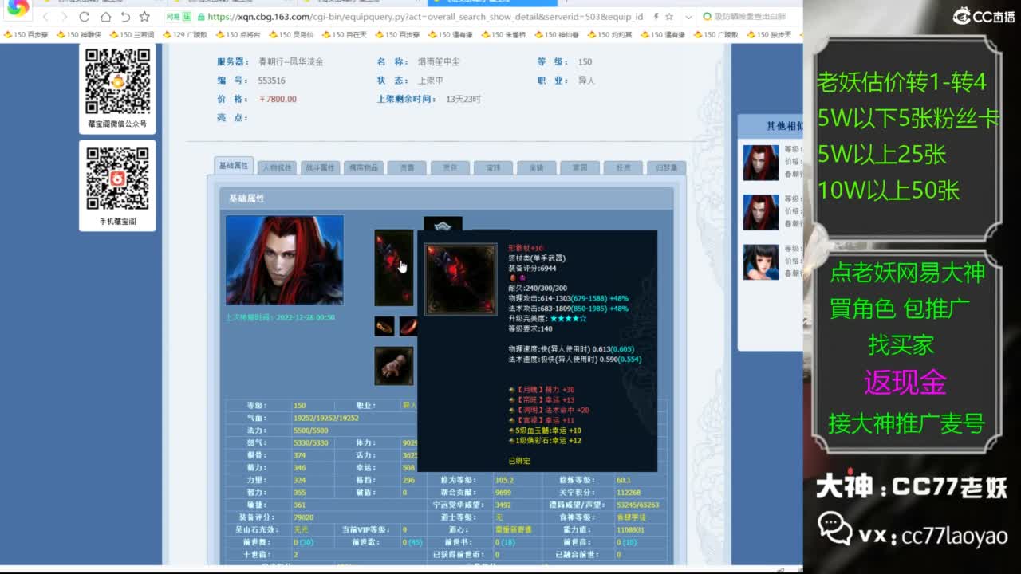The height and width of the screenshot is (574, 1021).
Task: Click the 360 browser logo icon
Action: tap(18, 9)
